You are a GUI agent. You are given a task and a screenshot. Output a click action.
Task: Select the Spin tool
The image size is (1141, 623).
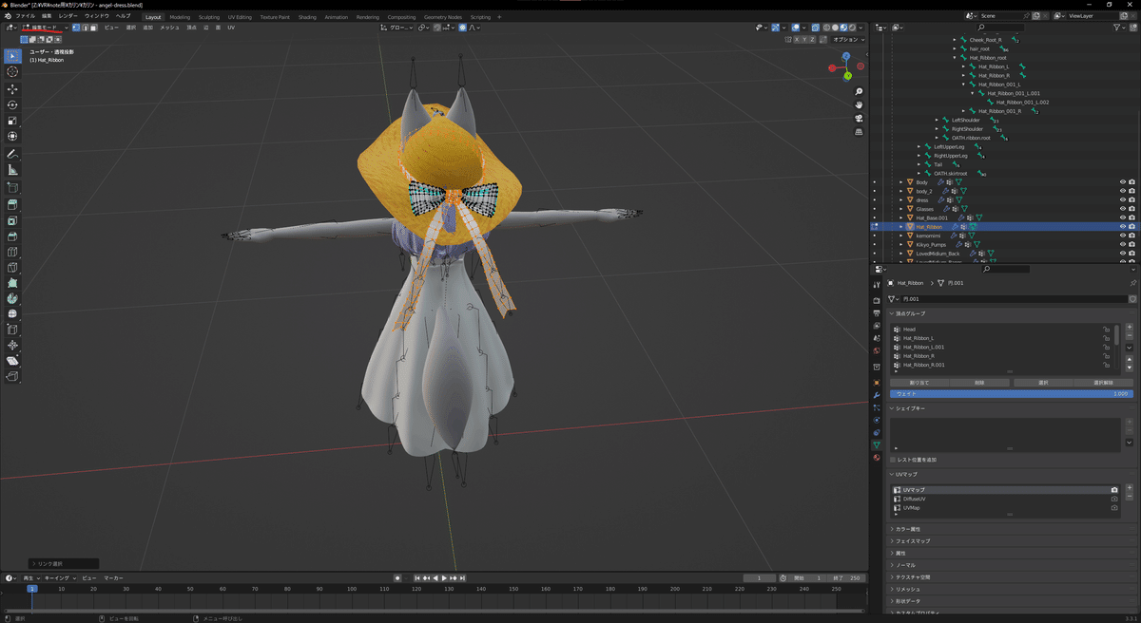tap(12, 298)
